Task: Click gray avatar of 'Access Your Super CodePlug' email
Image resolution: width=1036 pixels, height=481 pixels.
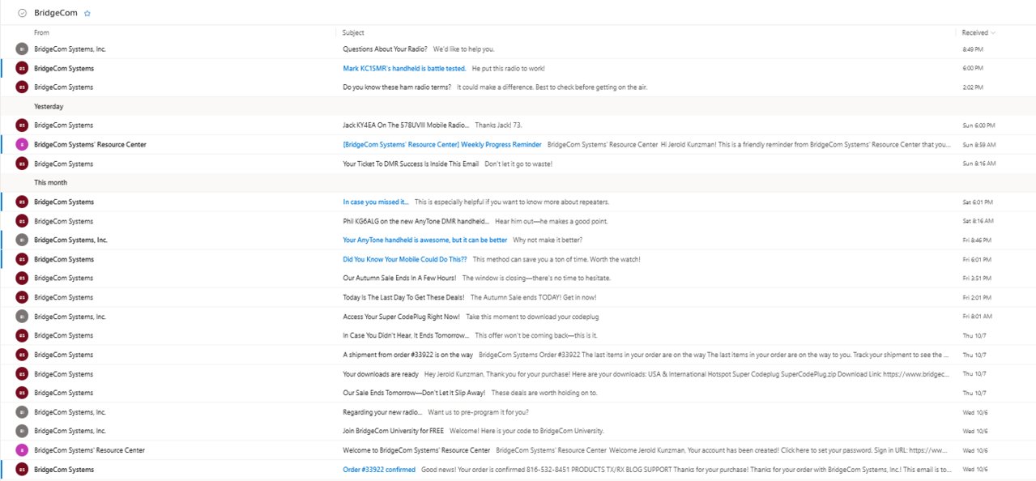Action: pyautogui.click(x=22, y=317)
